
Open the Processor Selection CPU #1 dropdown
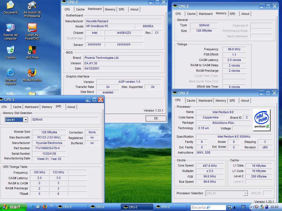point(245,193)
